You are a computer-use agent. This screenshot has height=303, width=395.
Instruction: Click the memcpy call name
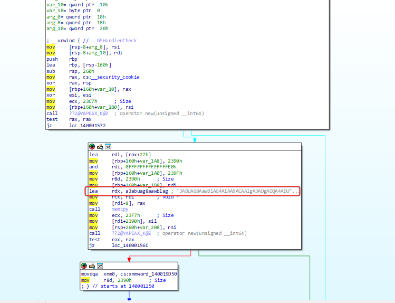pyautogui.click(x=120, y=209)
